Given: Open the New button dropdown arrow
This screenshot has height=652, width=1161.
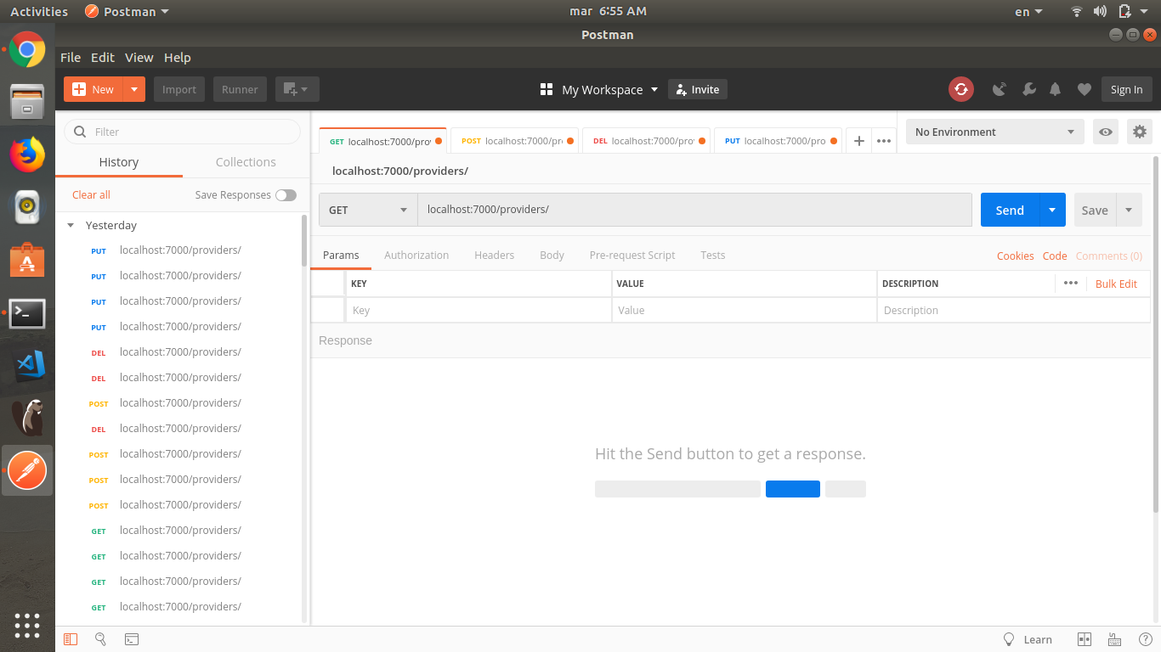Looking at the screenshot, I should click(134, 89).
